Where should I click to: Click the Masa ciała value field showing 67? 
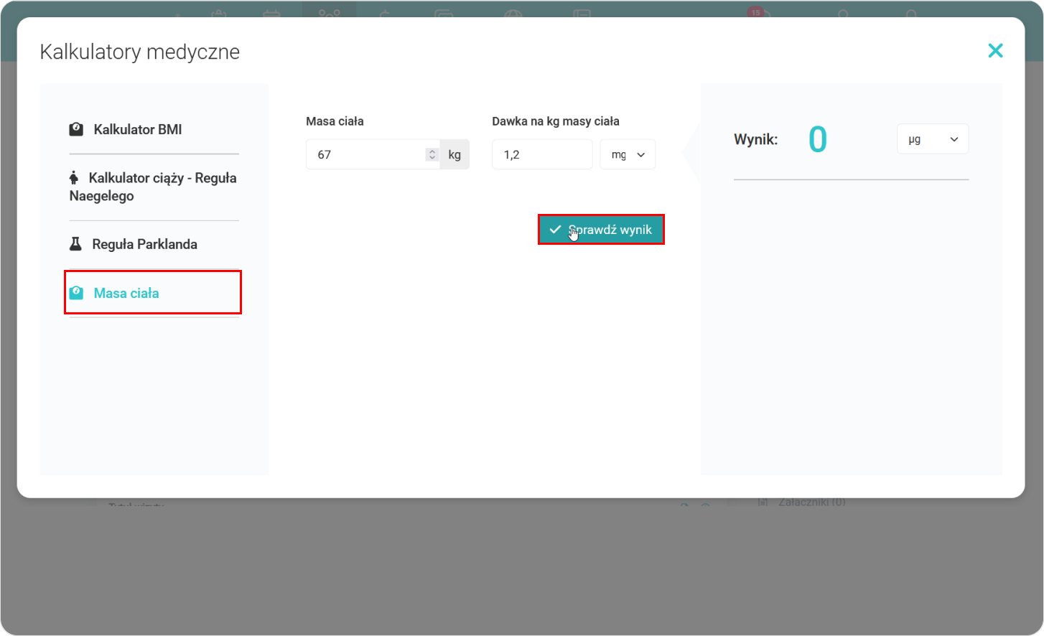(373, 154)
